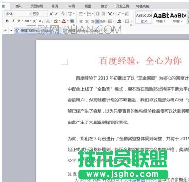This screenshot has height=182, width=189.
Task: Open the 引用 ribbon tab
Action: [x=55, y=6]
